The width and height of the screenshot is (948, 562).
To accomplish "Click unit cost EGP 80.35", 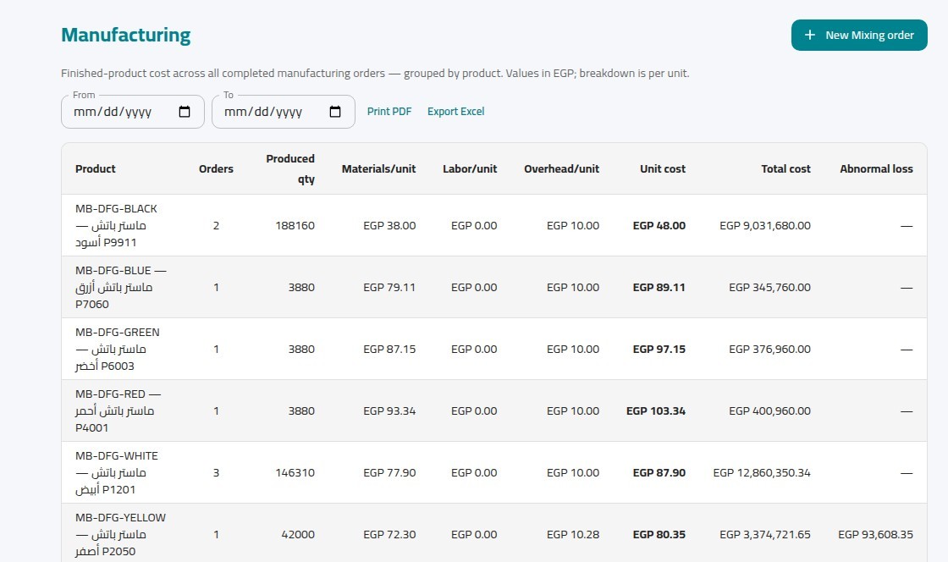I will (x=659, y=534).
